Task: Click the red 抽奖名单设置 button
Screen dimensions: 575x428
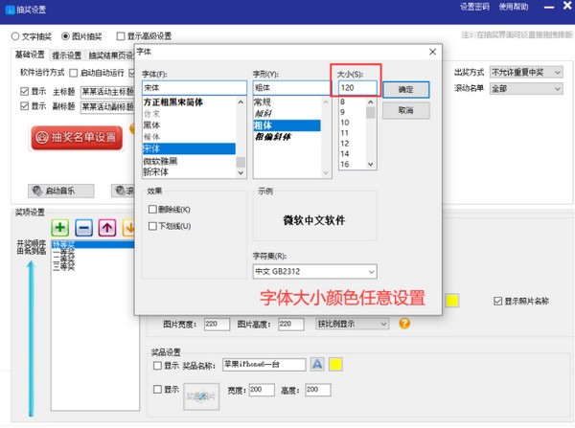Action: point(79,138)
